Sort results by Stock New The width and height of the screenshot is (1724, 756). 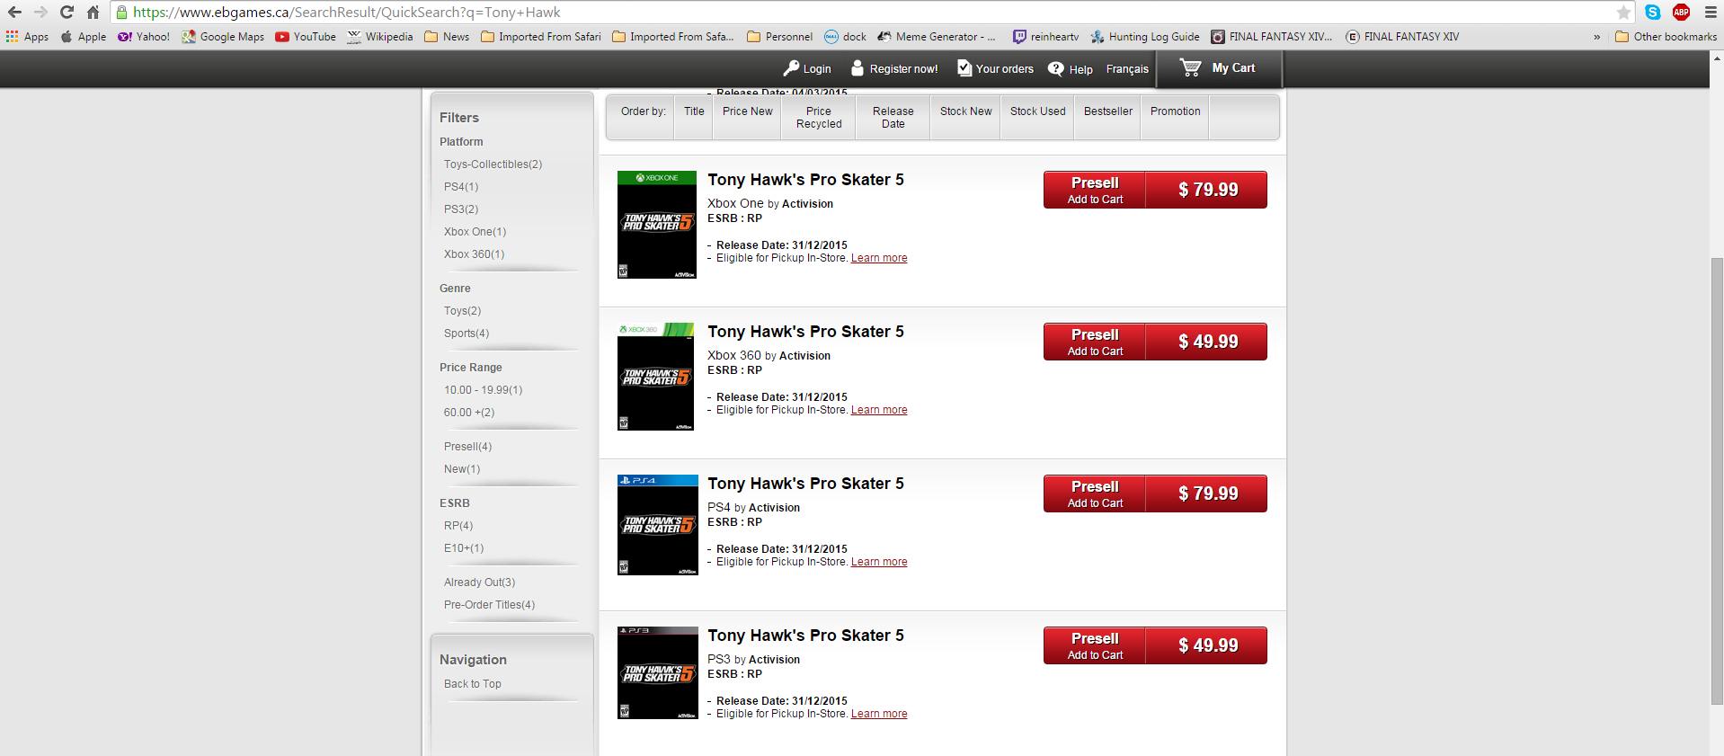(x=966, y=111)
